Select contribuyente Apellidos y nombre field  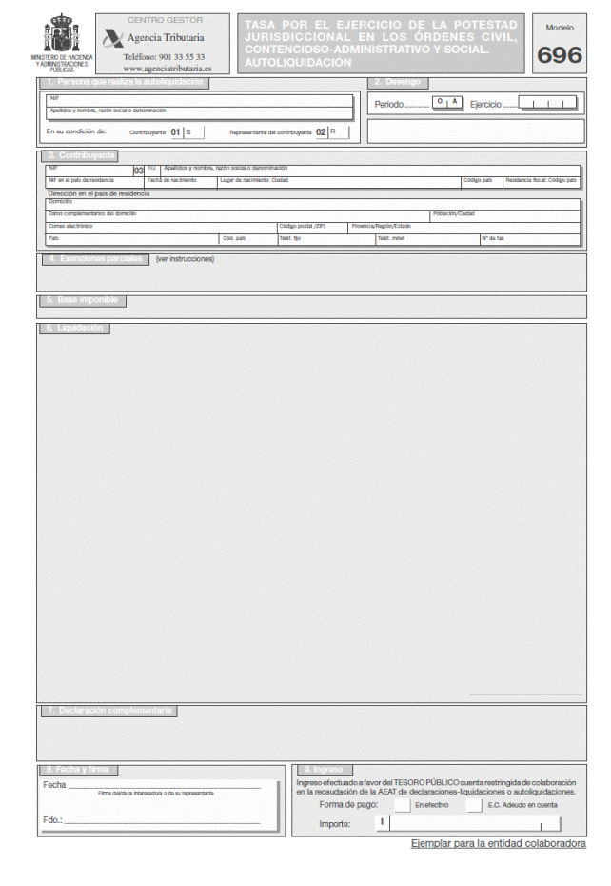coord(370,171)
